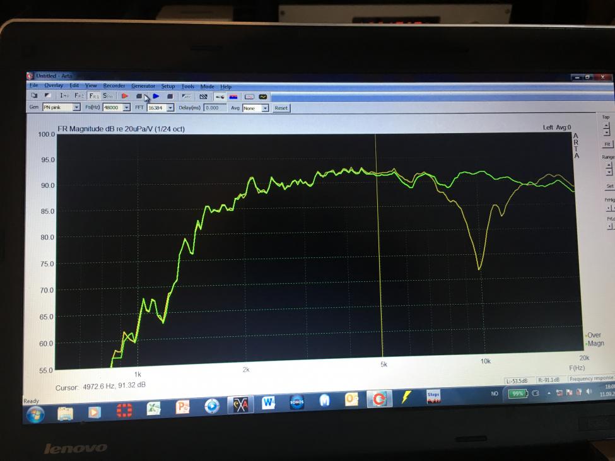The height and width of the screenshot is (461, 615).
Task: Open the Tools menu
Action: pyautogui.click(x=188, y=86)
